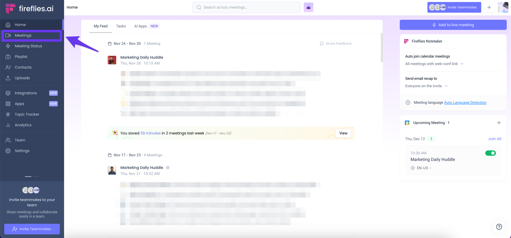Open the Meeting Status lightning icon
This screenshot has width=511, height=238.
point(8,46)
